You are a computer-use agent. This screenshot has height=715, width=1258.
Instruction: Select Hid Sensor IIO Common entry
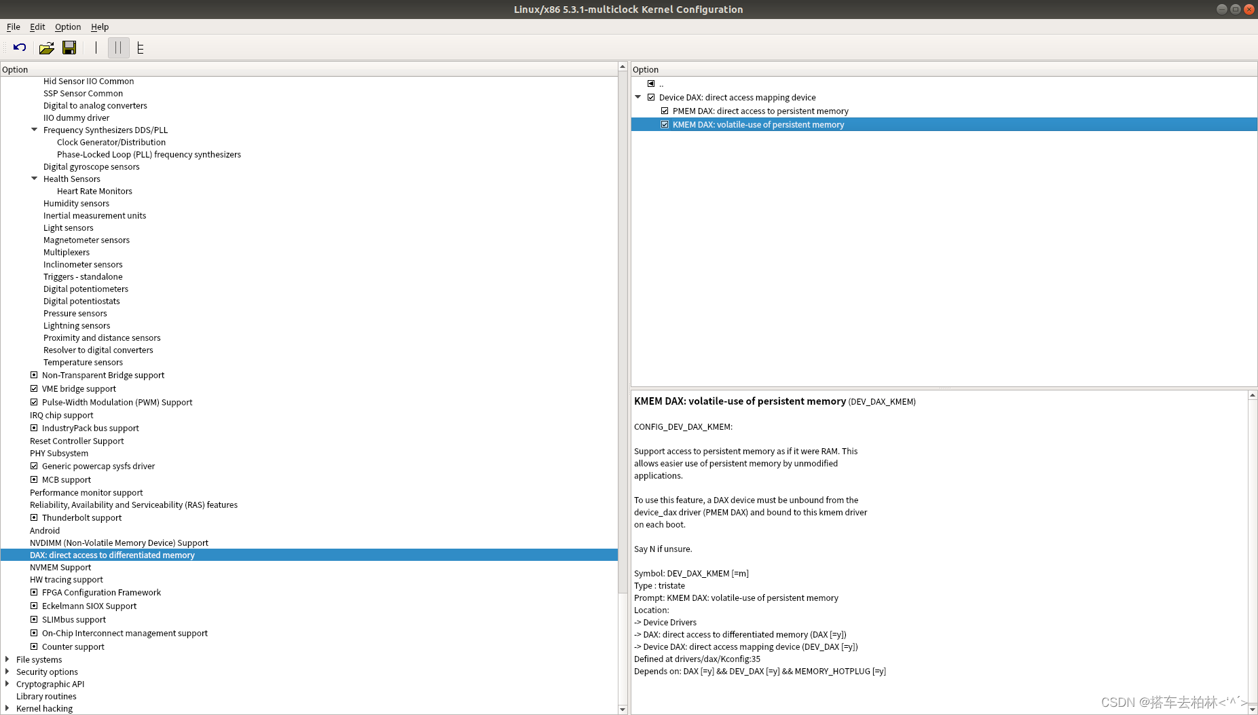[88, 81]
